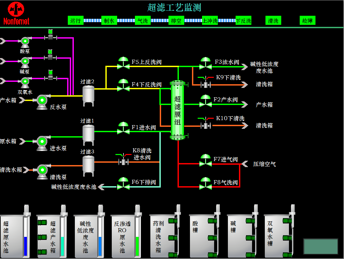Screen dimensions: 344x259
Task: Click the 超滤膜组 membrane column
Action: tap(178, 110)
